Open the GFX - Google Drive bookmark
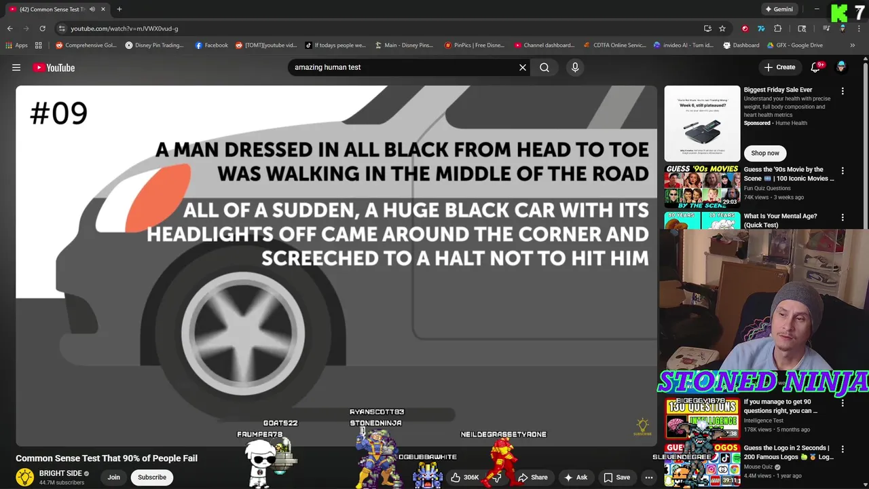 tap(794, 46)
